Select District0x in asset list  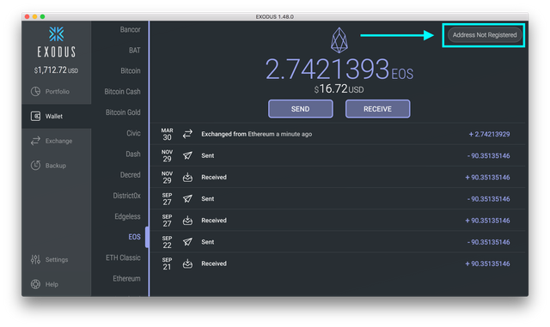click(x=126, y=196)
